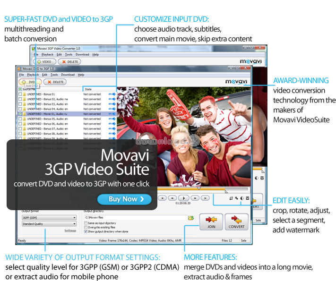Click the folder icon on Bonus 06 row

click(25, 124)
